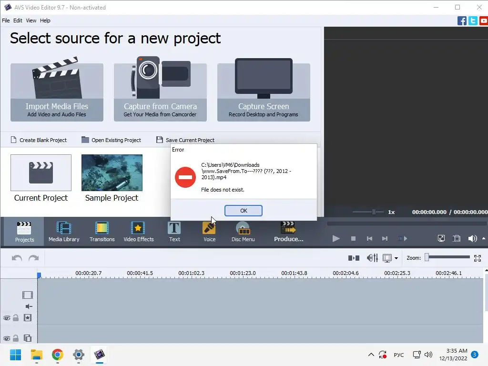The width and height of the screenshot is (488, 366).
Task: Open the Text tool
Action: tap(174, 232)
